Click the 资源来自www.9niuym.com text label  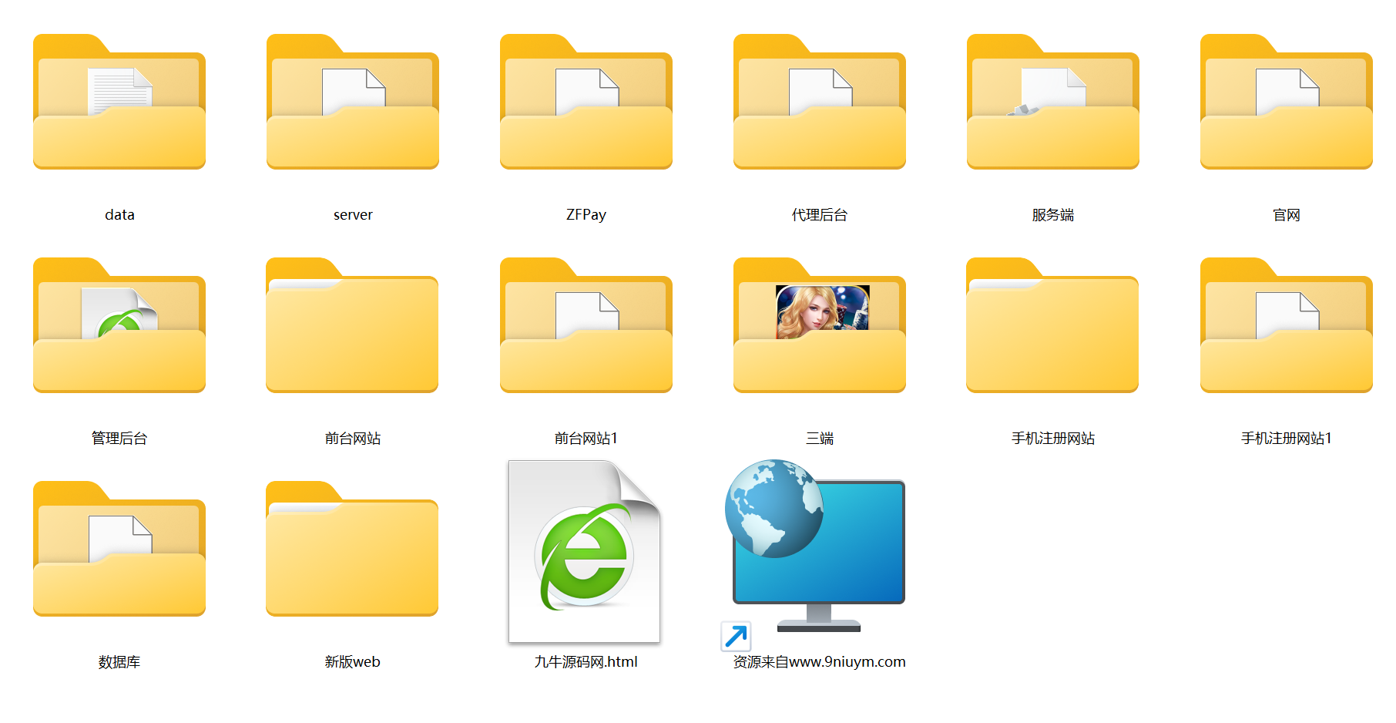(x=819, y=661)
